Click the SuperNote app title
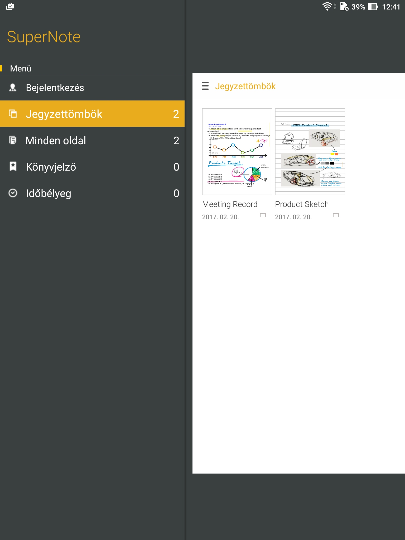405x540 pixels. [44, 37]
